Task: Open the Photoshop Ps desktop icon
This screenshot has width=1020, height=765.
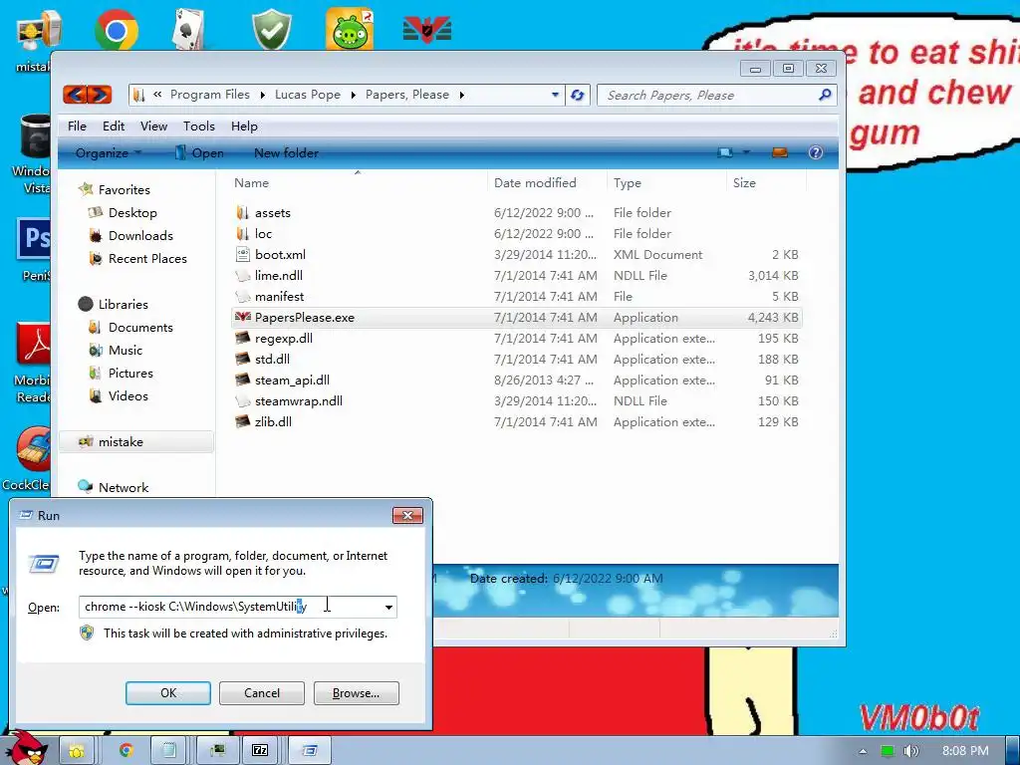Action: pyautogui.click(x=33, y=239)
